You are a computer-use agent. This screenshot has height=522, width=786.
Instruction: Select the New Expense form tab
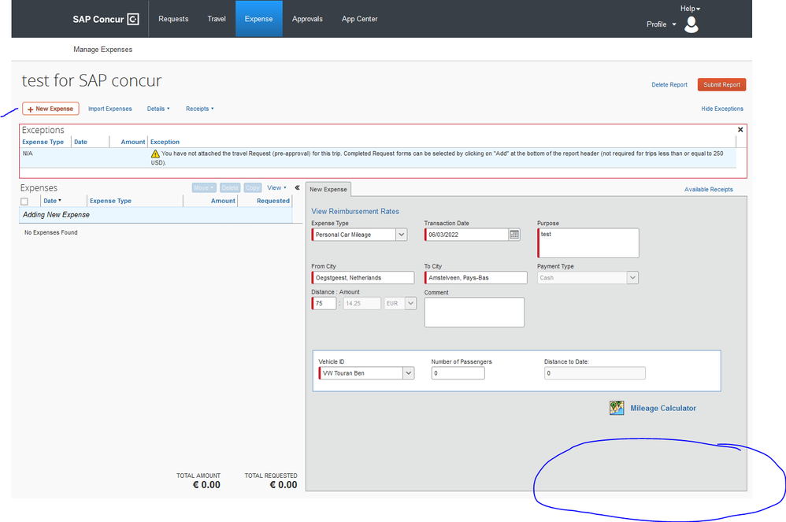tap(328, 190)
